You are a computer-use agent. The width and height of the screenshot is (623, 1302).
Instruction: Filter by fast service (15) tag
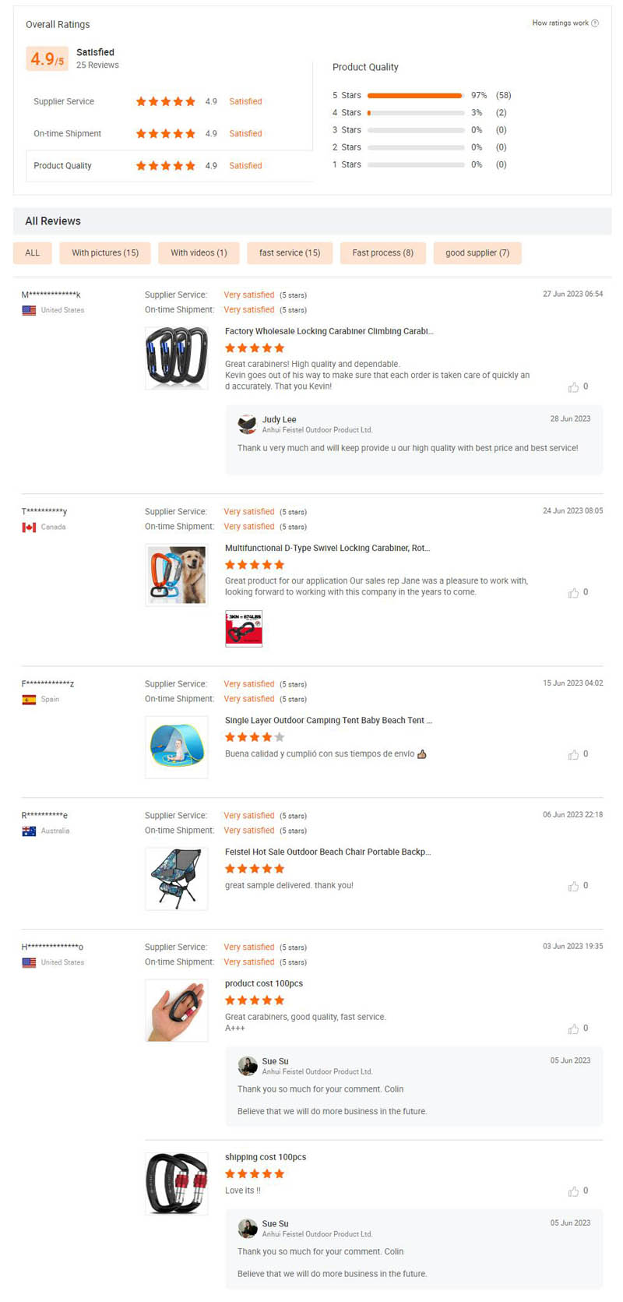pos(290,253)
